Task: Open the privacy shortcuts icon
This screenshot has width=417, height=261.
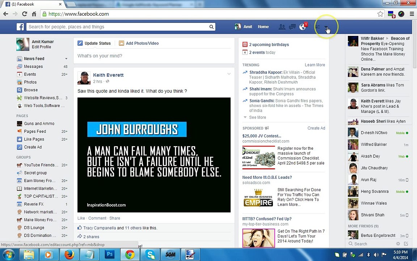Action: pyautogui.click(x=317, y=26)
